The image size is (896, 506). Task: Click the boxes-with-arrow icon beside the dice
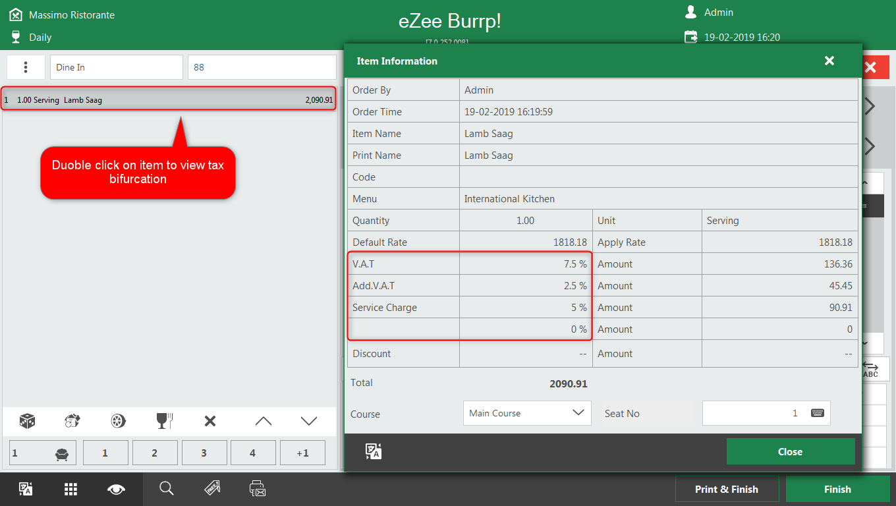[72, 421]
